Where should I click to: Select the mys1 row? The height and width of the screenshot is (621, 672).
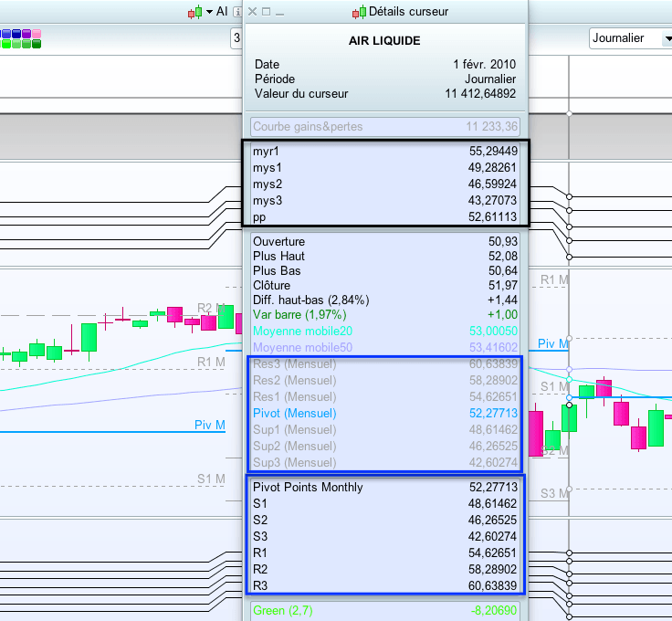(385, 167)
